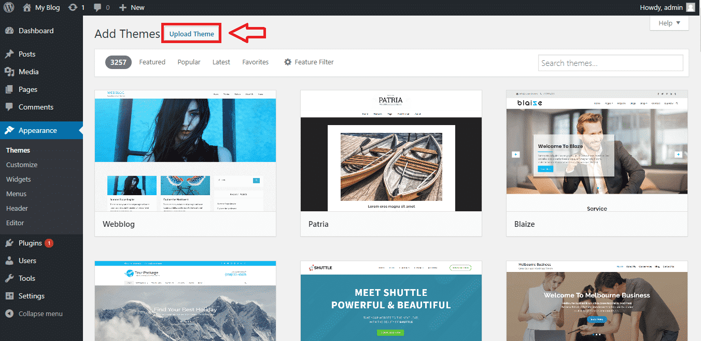Select the Themes submenu item
The width and height of the screenshot is (701, 341).
pyautogui.click(x=18, y=150)
